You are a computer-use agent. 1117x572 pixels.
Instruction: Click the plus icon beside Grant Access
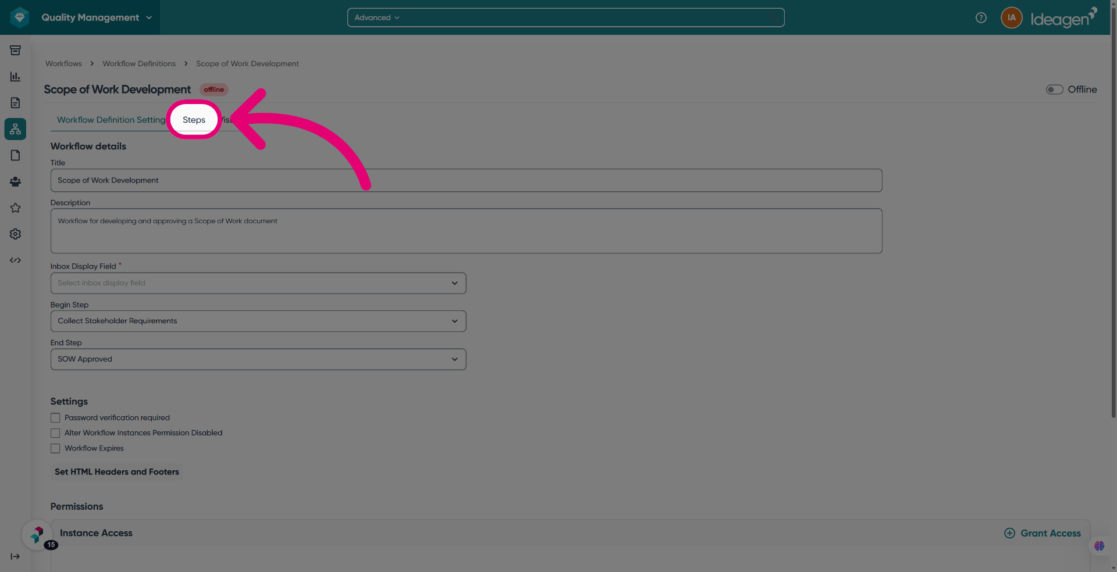[1009, 533]
